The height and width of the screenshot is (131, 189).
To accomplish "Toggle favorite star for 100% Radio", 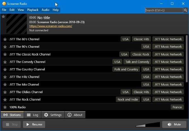I will click(x=5, y=107).
